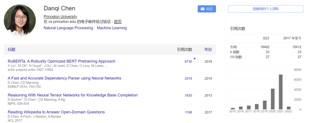Viewport: 311px width, 123px height.
Task: View the 1198 citations count
Action: click(188, 112)
